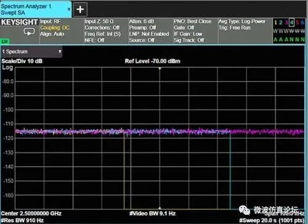Click the Corrections: Off setting
Viewport: 308px width, 224px height.
(x=102, y=28)
